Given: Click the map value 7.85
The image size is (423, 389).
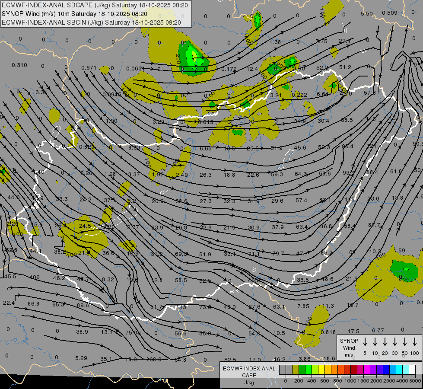Looking at the screenshot, I should [x=303, y=306].
